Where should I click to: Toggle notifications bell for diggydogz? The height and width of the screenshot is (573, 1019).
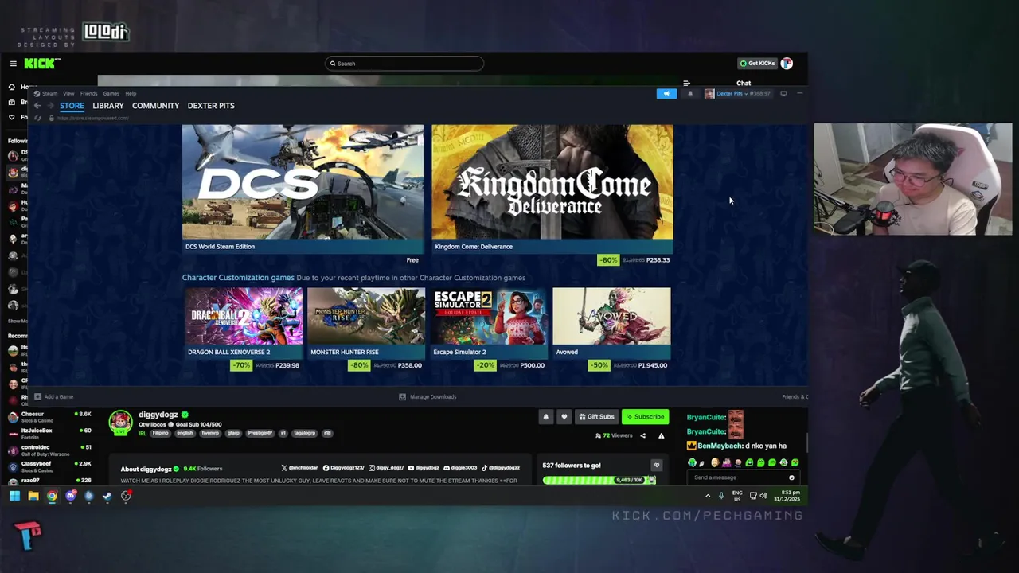point(546,416)
